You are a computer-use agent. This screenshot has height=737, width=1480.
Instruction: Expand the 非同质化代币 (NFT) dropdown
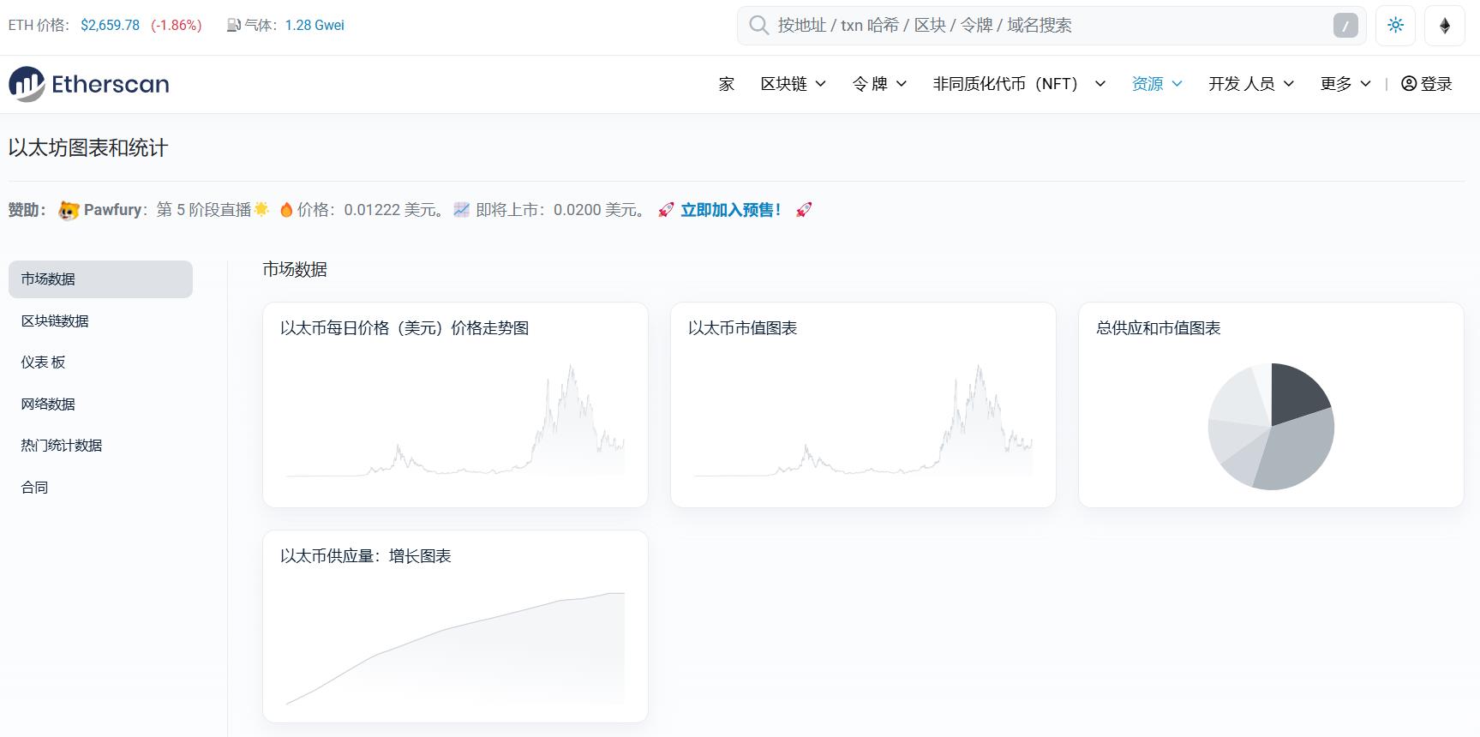coord(1019,83)
